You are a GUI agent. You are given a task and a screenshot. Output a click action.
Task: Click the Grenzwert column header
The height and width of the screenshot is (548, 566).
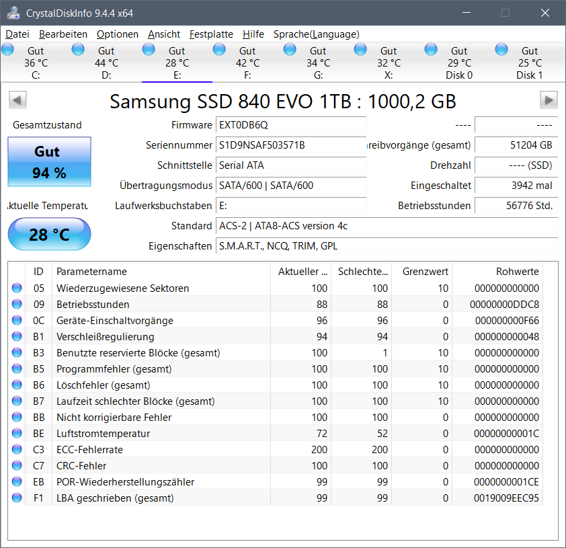422,272
